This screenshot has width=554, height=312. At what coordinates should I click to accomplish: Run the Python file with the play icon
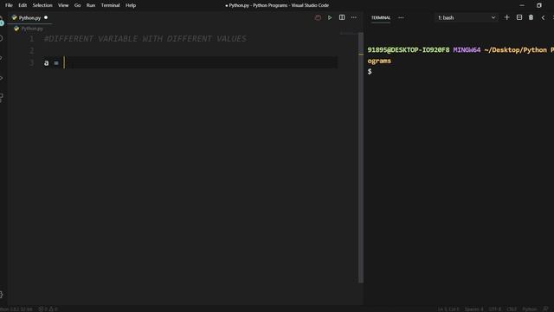click(330, 17)
